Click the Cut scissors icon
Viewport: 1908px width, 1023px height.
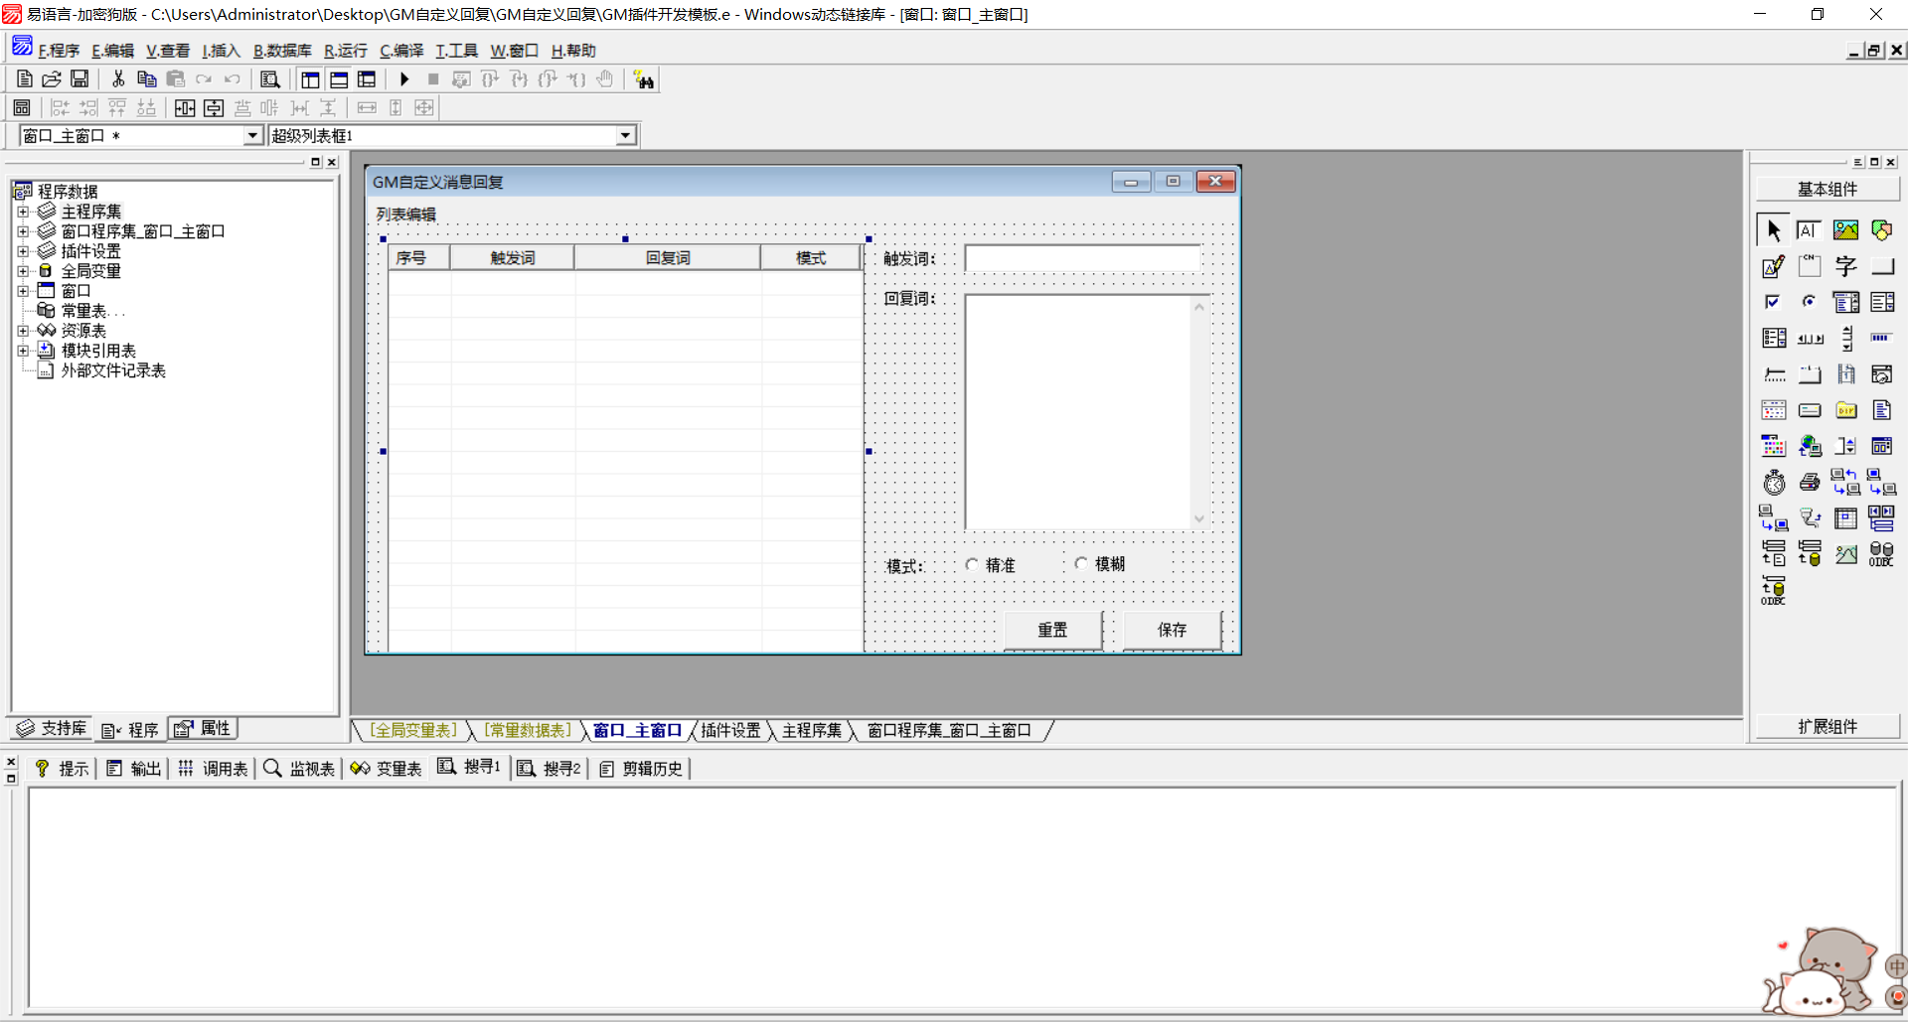point(118,79)
